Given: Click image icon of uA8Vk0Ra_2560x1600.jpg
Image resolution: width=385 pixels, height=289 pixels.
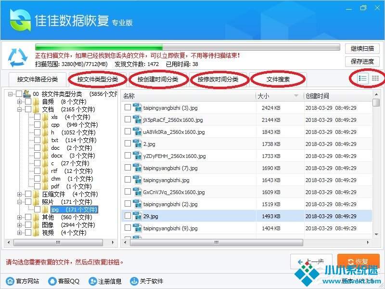Looking at the screenshot, I should 137,131.
